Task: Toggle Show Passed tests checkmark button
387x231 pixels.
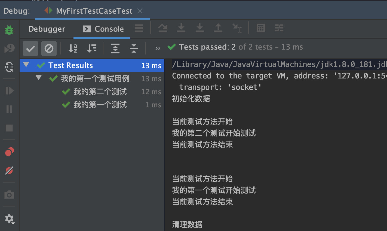Action: pos(30,48)
